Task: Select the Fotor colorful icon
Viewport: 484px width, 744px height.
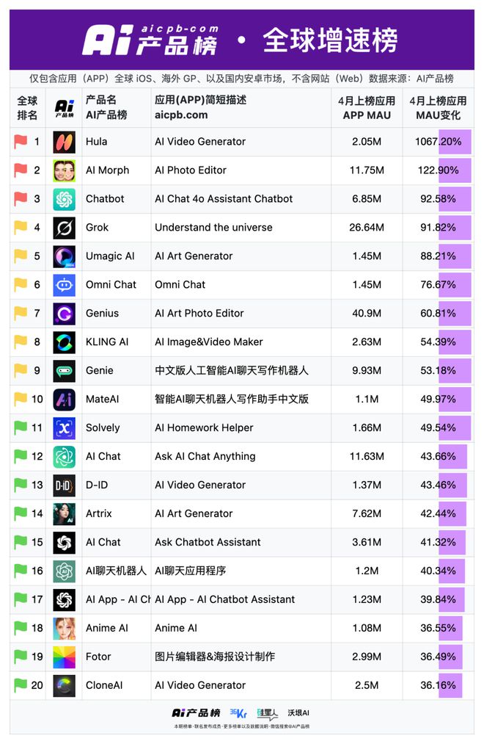Action: pyautogui.click(x=64, y=657)
